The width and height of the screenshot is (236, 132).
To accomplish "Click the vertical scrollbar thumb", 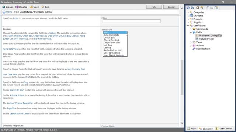I will [182, 77].
